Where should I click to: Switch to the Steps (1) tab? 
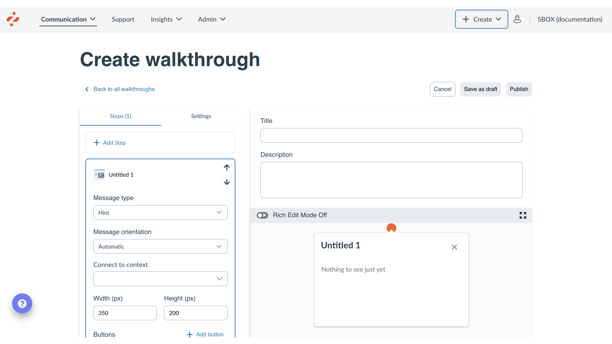[120, 116]
